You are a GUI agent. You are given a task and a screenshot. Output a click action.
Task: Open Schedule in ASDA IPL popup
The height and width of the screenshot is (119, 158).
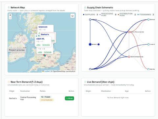pos(46,45)
